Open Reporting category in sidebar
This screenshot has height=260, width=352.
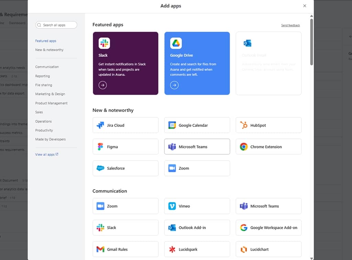tap(42, 76)
